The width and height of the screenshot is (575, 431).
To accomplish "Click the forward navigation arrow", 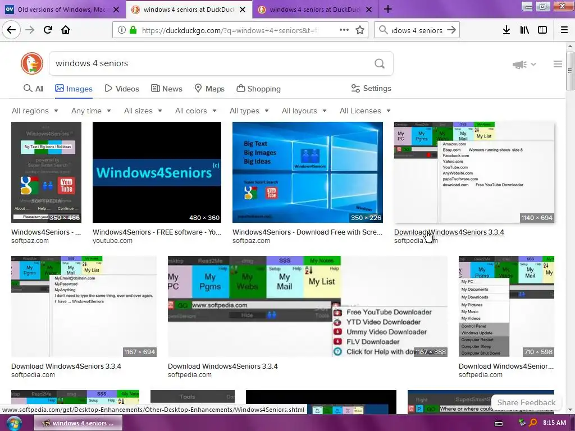I will pos(30,30).
